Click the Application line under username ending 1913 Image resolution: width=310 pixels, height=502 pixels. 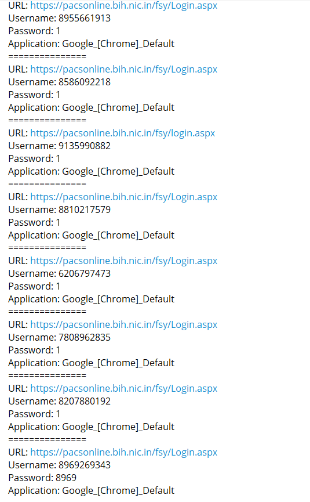pos(92,44)
